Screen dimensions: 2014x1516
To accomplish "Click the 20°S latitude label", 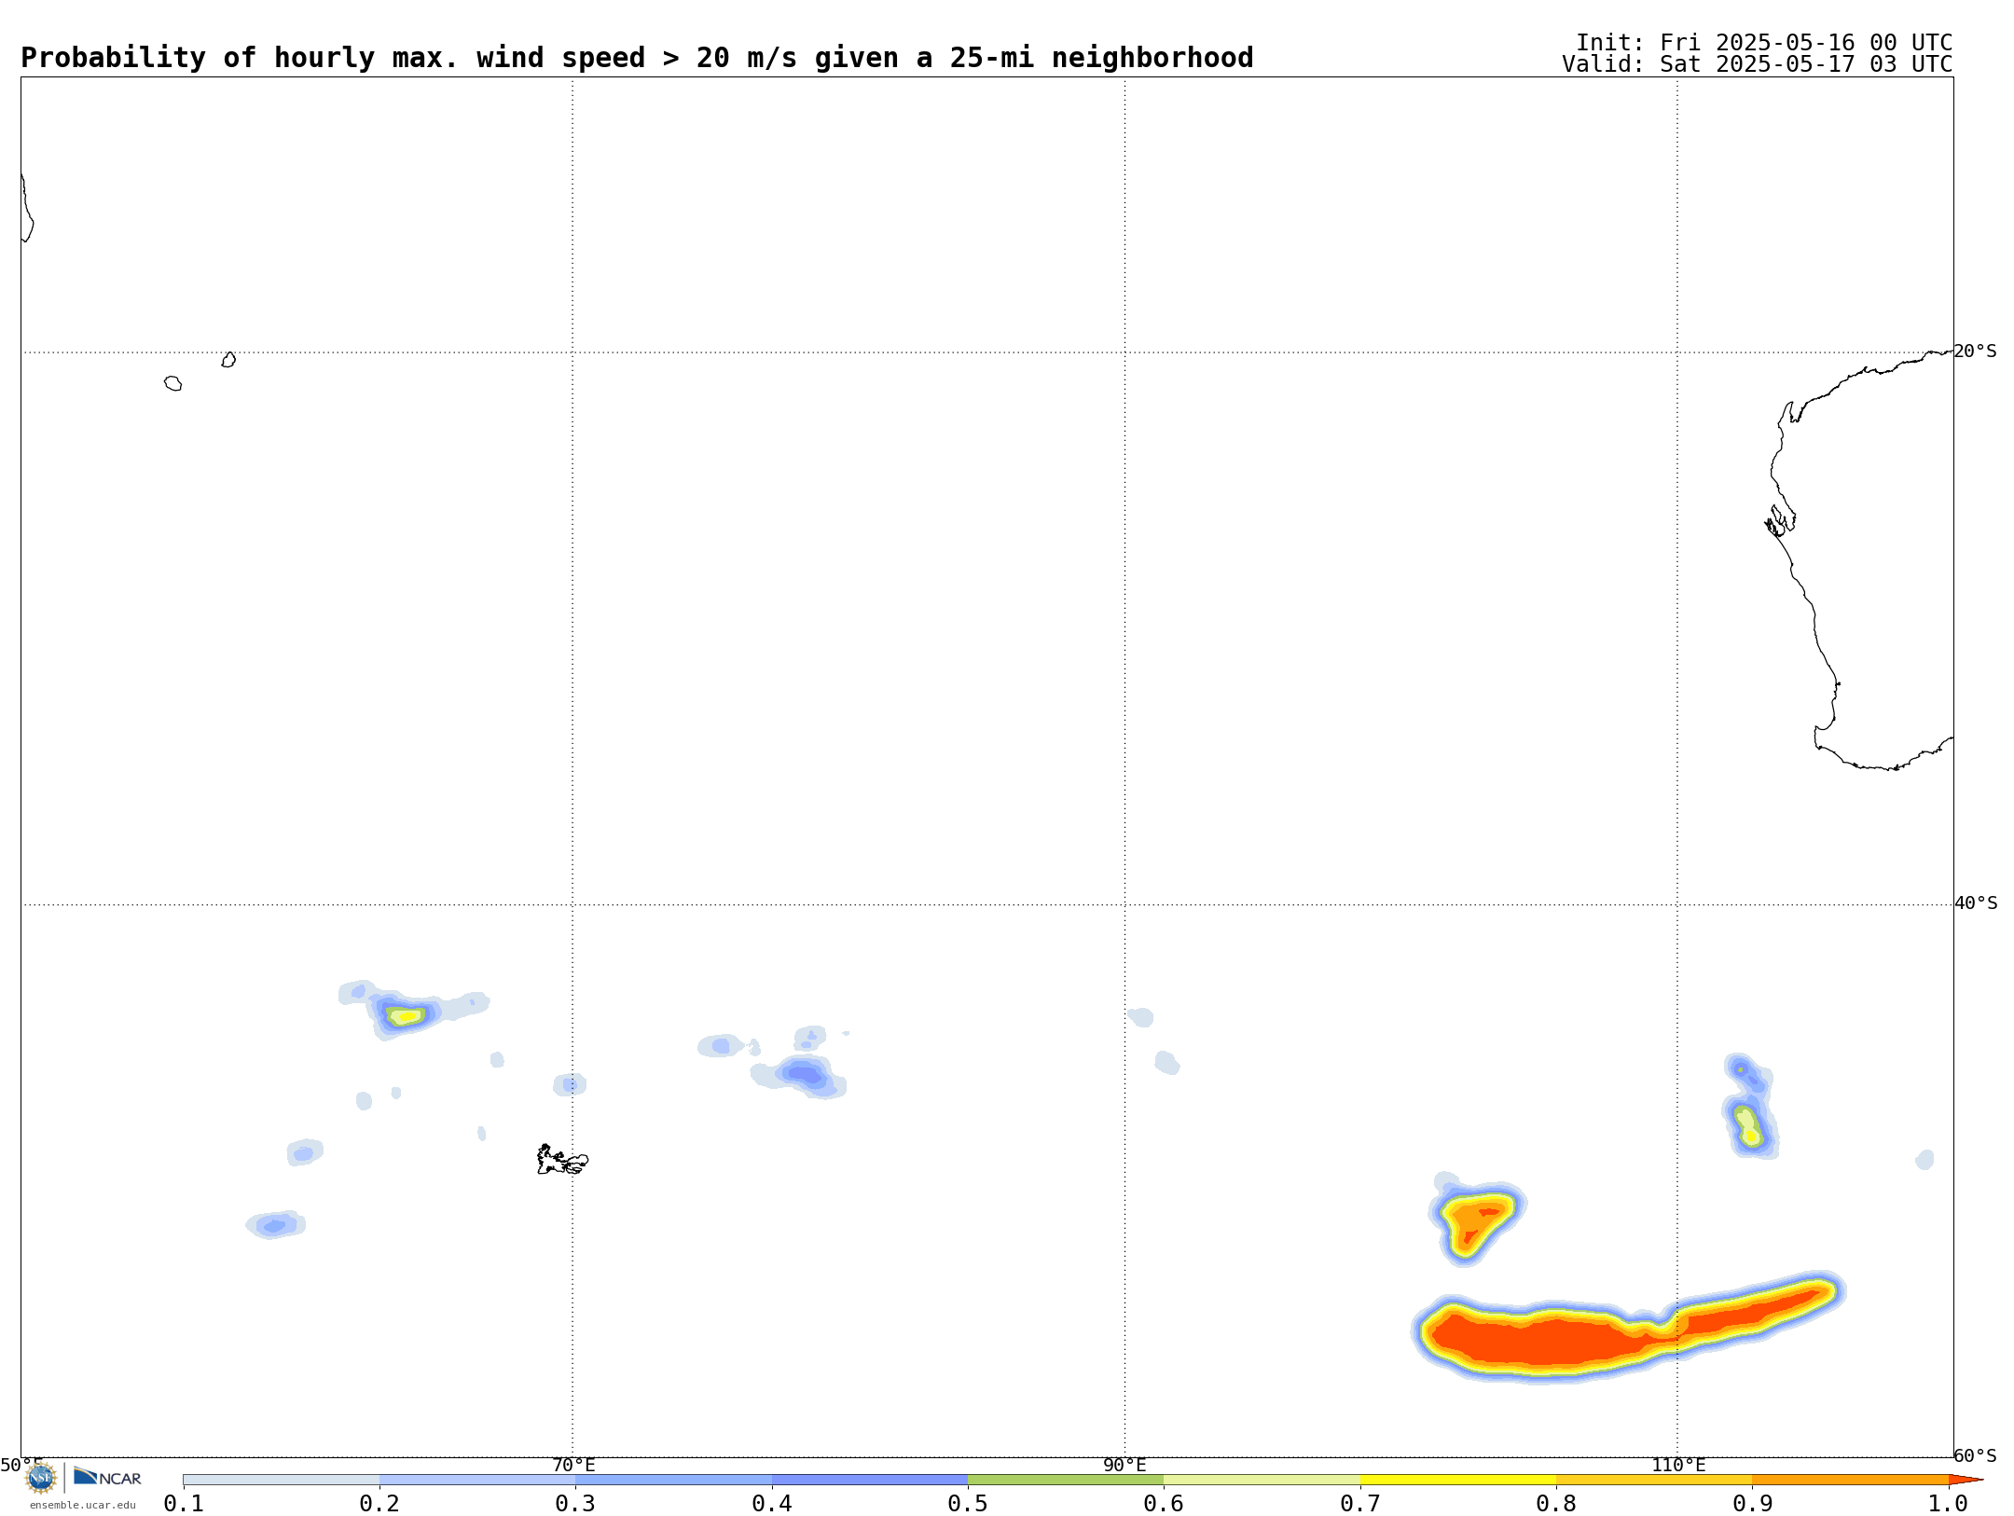I will (x=1976, y=351).
